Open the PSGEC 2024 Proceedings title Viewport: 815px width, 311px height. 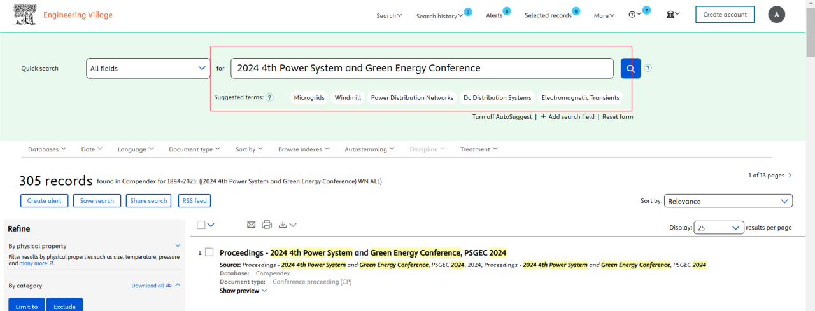coord(363,252)
